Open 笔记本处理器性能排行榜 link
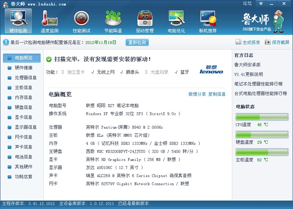Screen dimensions: 293x209 [x=259, y=84]
